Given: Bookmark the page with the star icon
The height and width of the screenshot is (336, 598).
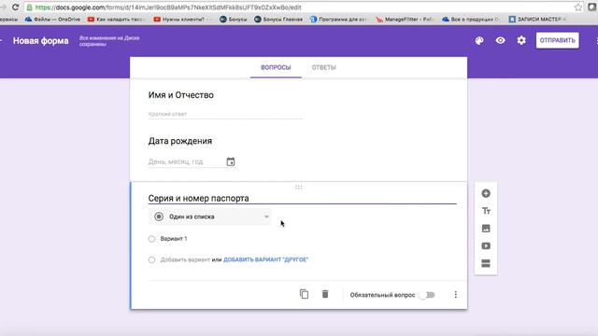Looking at the screenshot, I should click(578, 7).
